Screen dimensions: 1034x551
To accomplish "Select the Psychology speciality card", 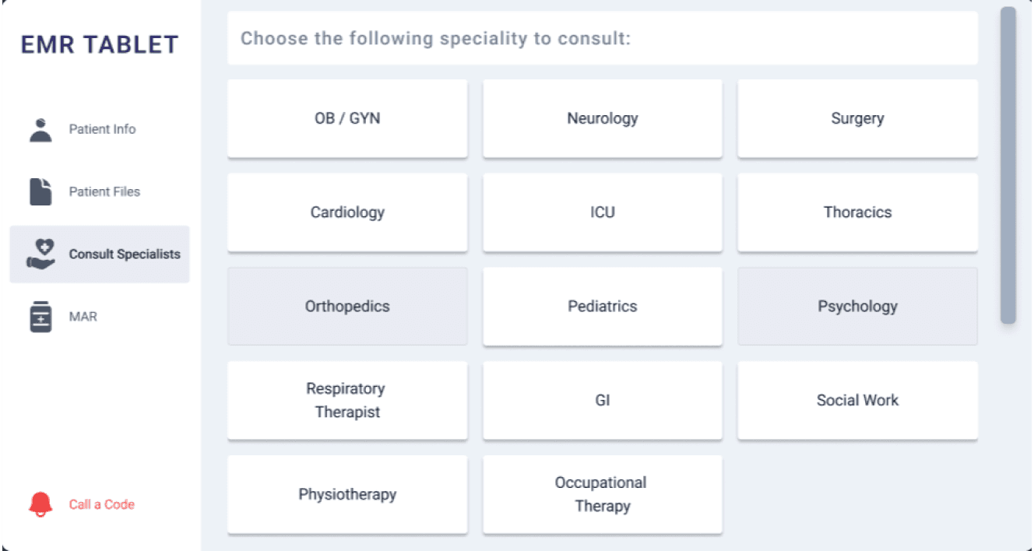I will coord(857,306).
